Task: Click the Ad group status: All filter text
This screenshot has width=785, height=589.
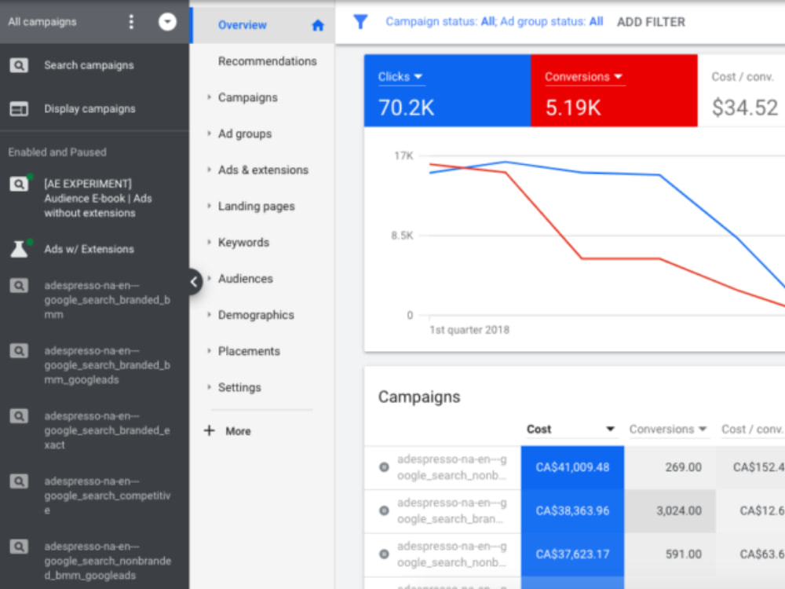Action: tap(552, 21)
